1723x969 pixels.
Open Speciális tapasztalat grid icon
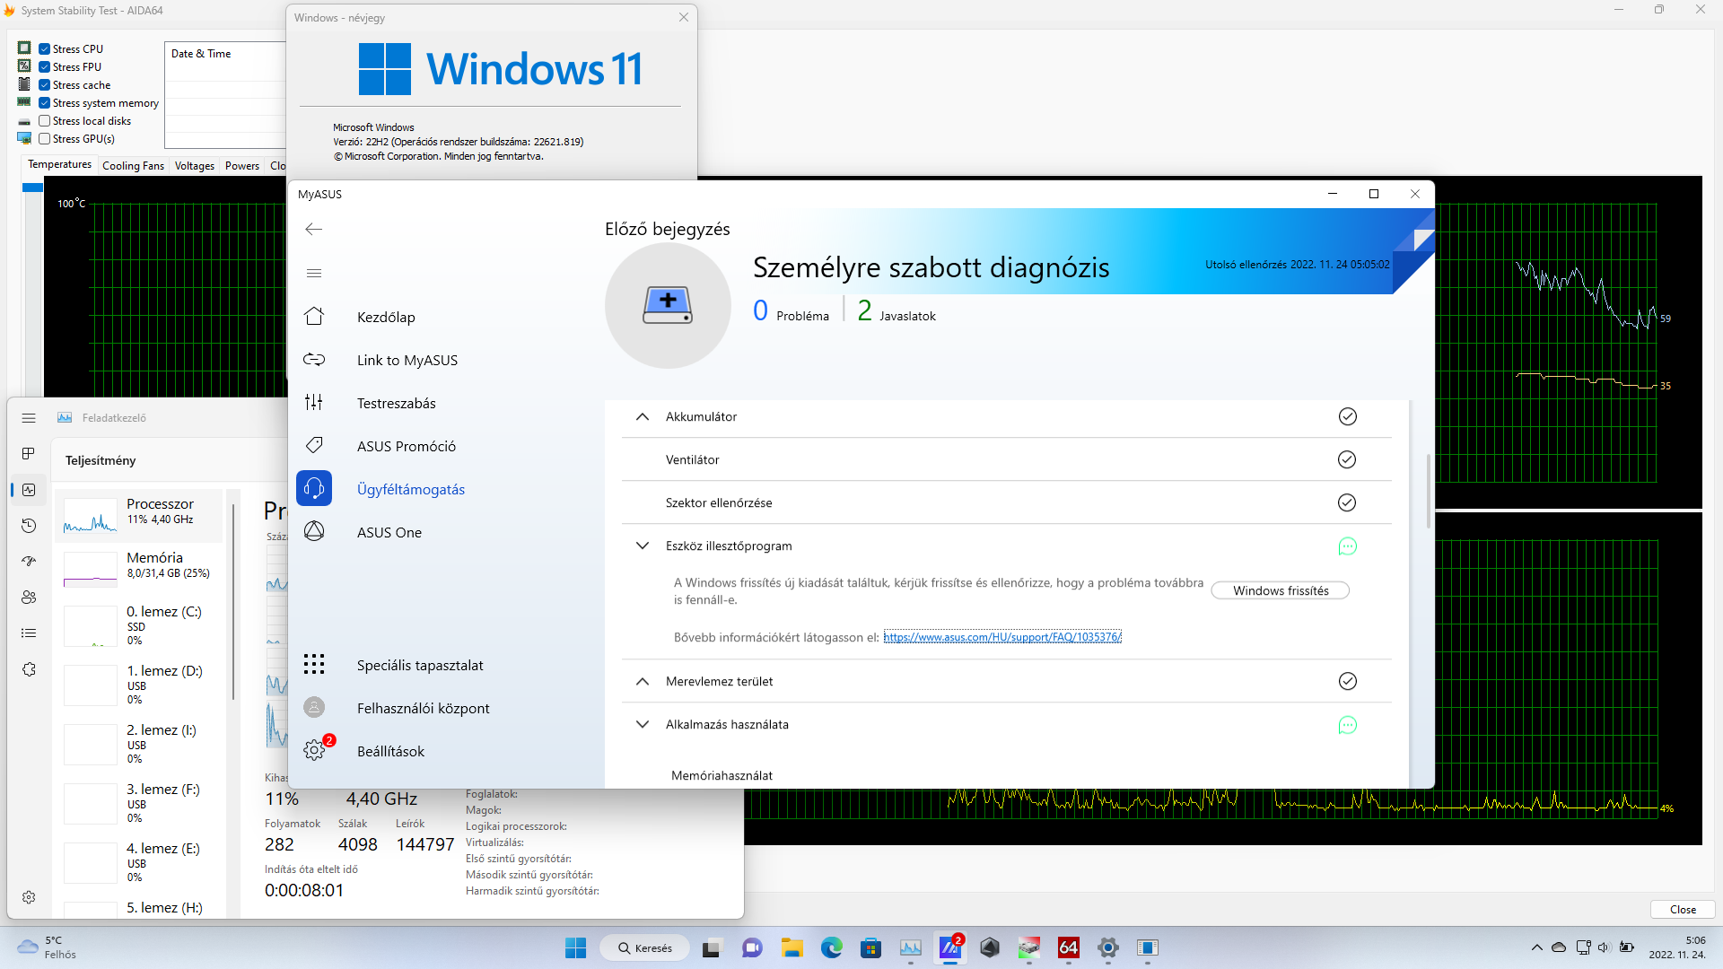click(314, 665)
